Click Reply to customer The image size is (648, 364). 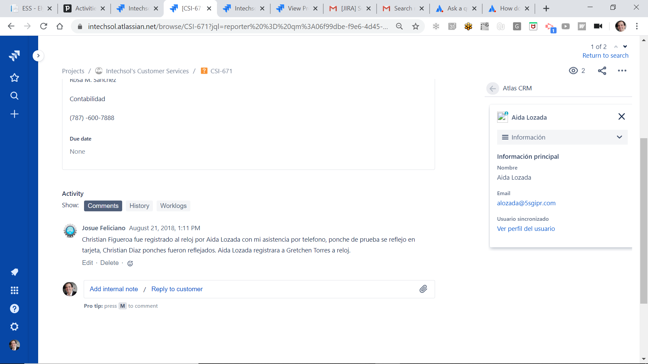click(177, 289)
